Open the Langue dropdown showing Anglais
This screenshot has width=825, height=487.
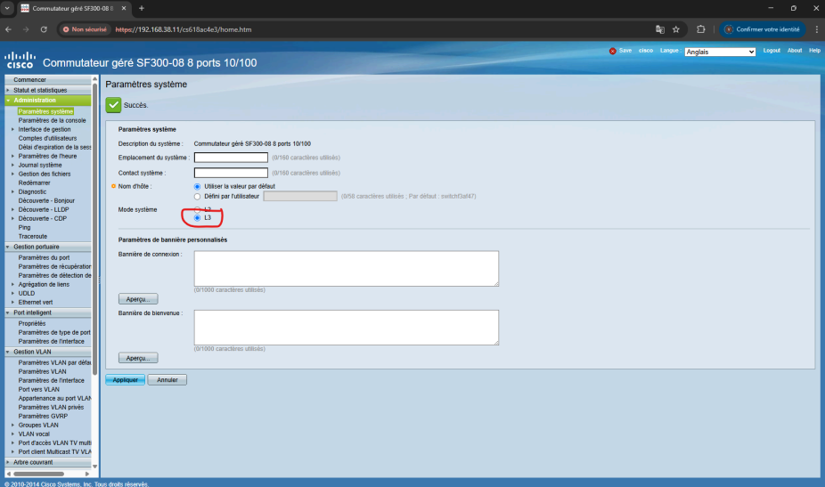pos(720,52)
